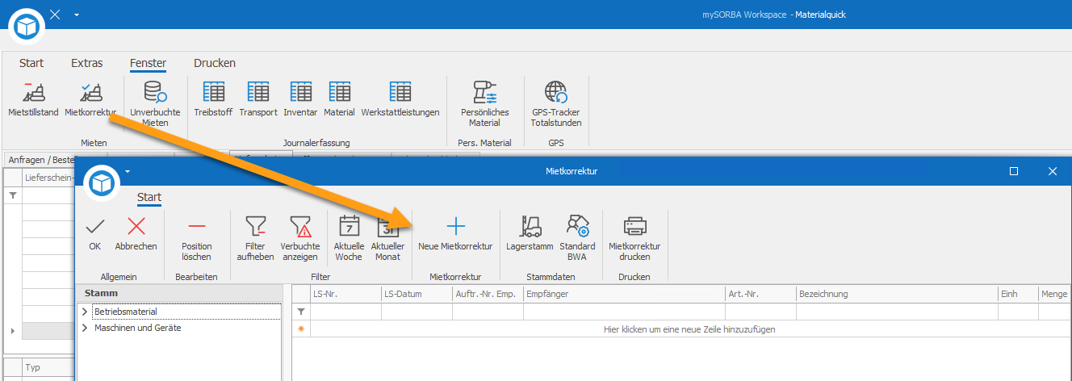
Task: Sort by the Empfänger column header
Action: coord(624,295)
